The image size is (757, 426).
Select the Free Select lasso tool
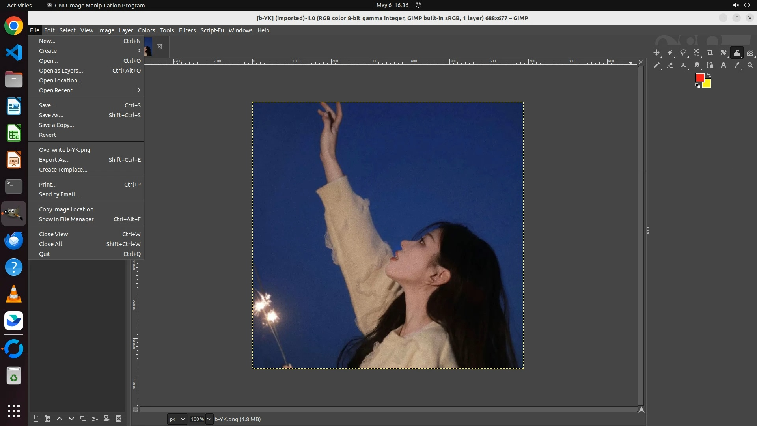coord(683,53)
